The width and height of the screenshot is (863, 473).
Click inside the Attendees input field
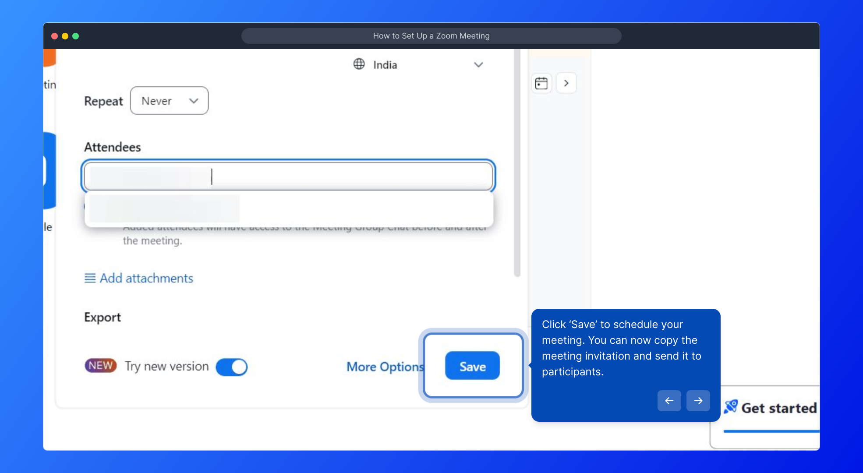[x=350, y=176]
